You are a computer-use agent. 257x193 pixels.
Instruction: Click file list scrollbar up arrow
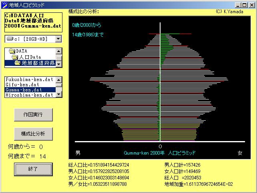(x=59, y=80)
